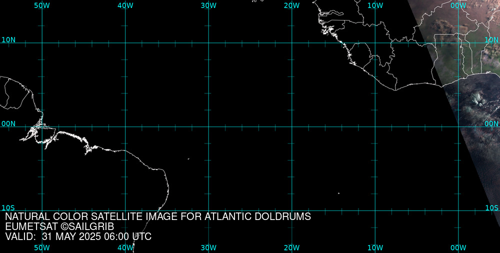Select the 10N latitude label on the right edge
The image size is (500, 253).
click(491, 40)
